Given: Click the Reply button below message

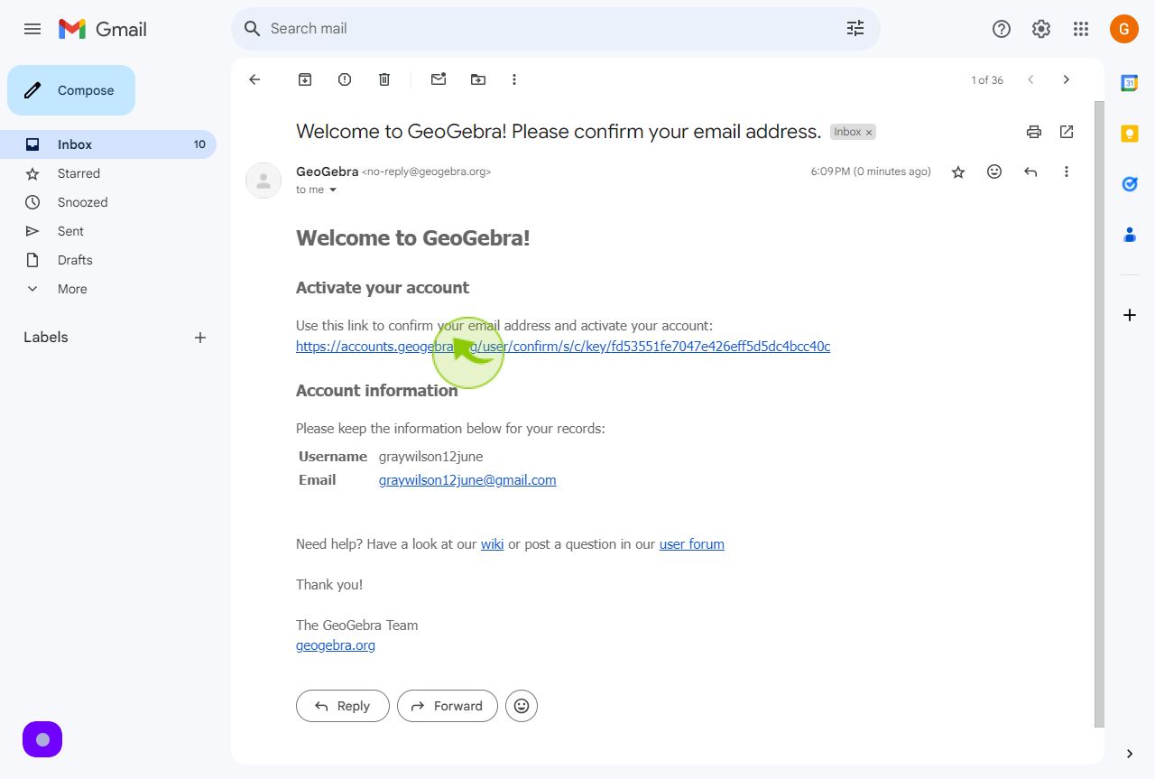Looking at the screenshot, I should tap(343, 706).
